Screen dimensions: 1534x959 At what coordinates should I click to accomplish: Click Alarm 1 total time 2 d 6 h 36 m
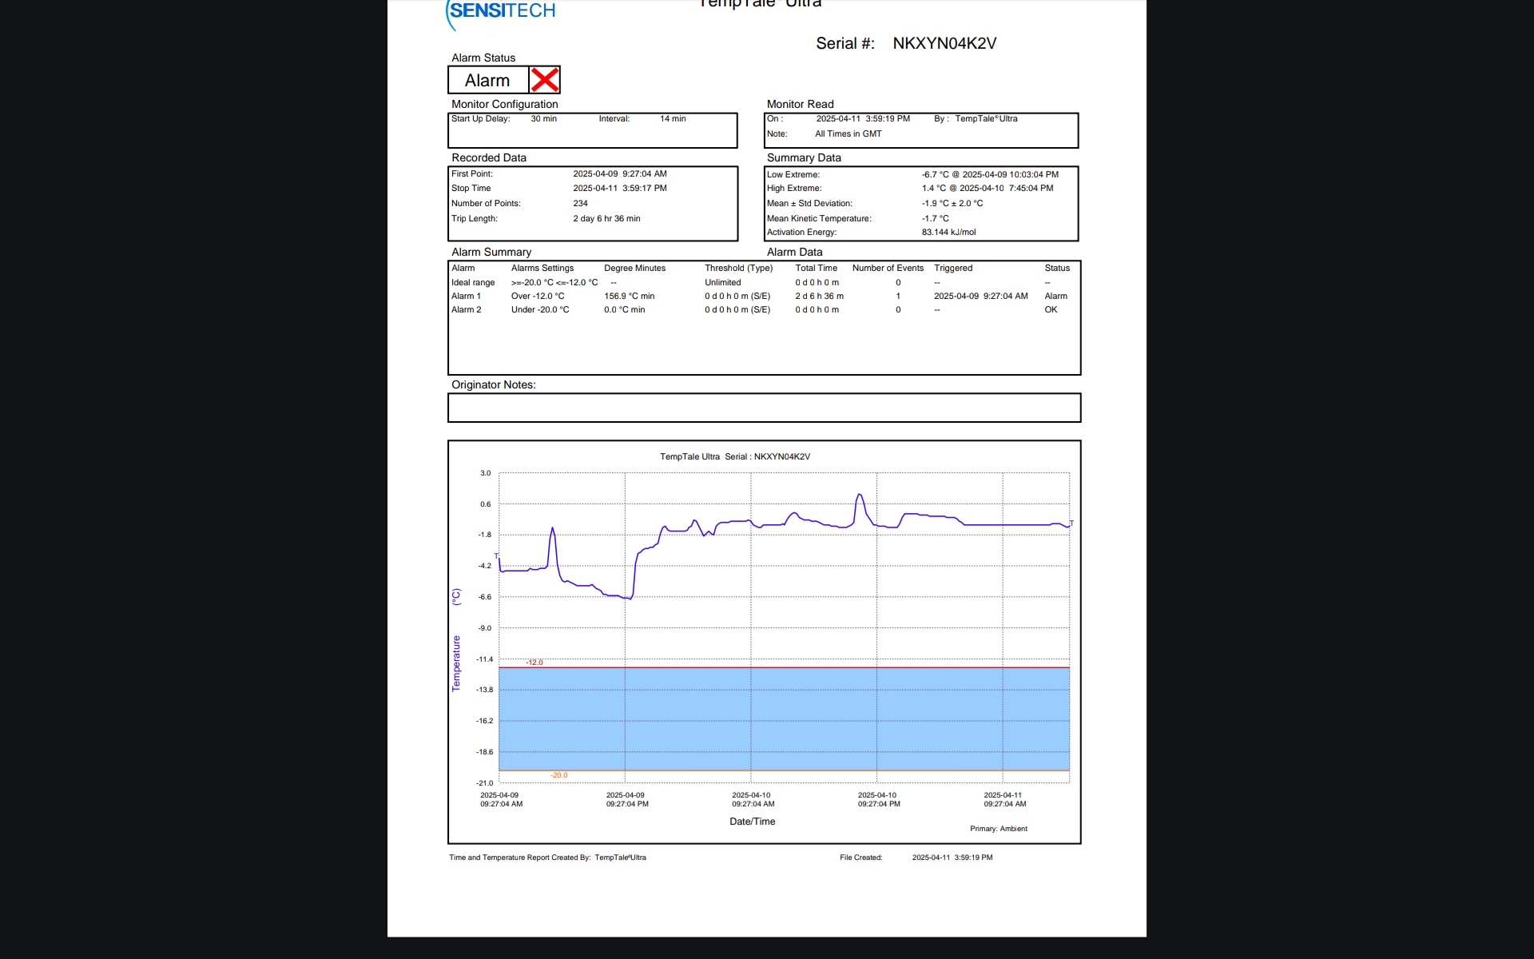click(x=819, y=296)
